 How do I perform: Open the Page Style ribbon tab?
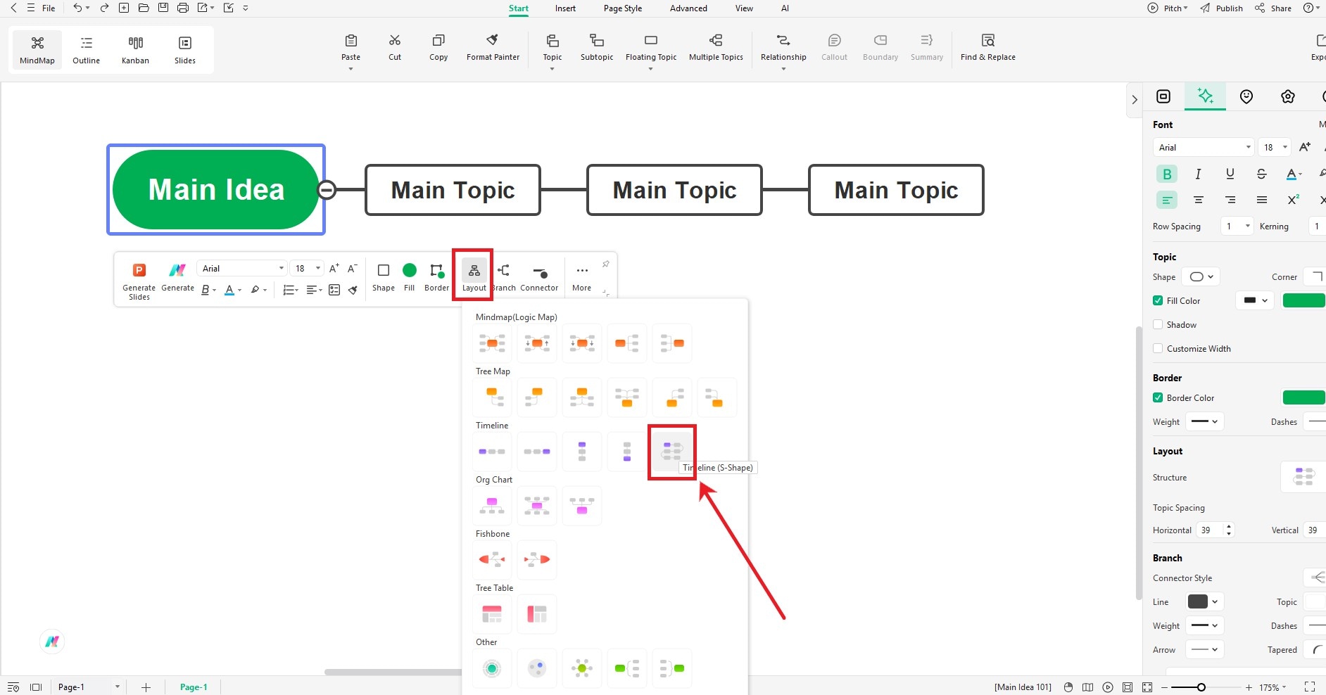click(623, 8)
